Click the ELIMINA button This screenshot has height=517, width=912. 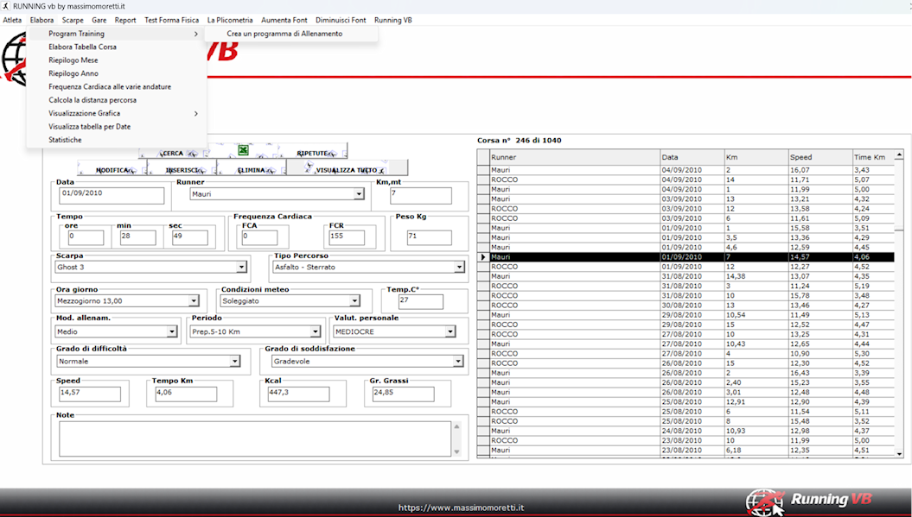point(252,170)
